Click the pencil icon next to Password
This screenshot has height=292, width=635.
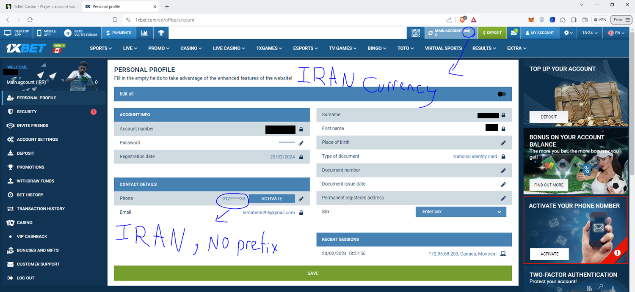point(301,143)
